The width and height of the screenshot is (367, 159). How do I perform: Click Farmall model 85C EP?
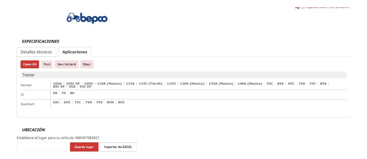coord(59,87)
